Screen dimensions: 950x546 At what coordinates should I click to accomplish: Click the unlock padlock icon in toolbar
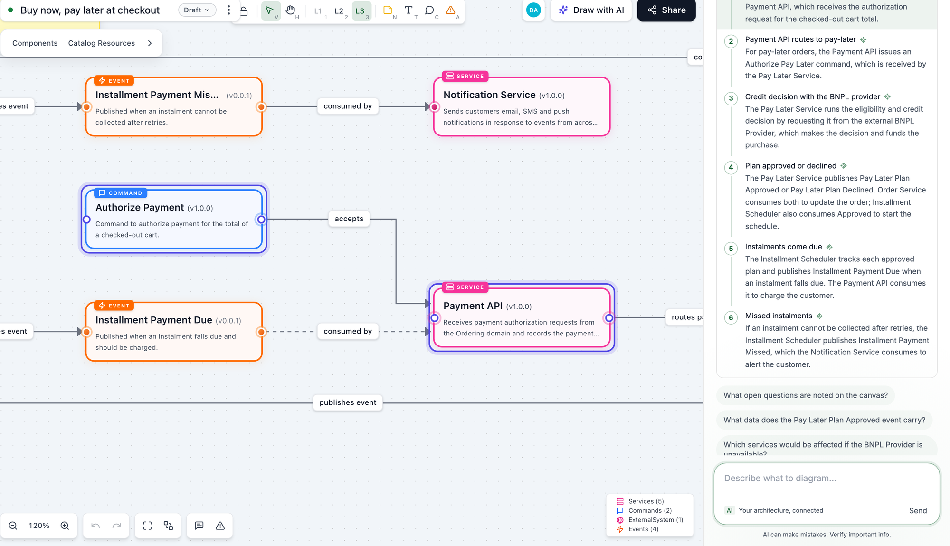[x=244, y=10]
